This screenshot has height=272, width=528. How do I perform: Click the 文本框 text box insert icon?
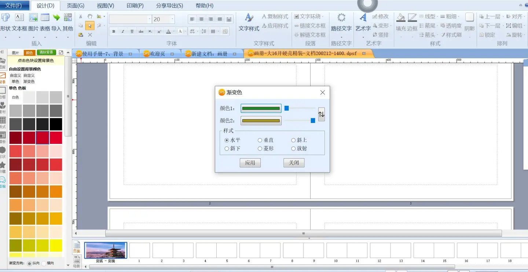pos(19,18)
